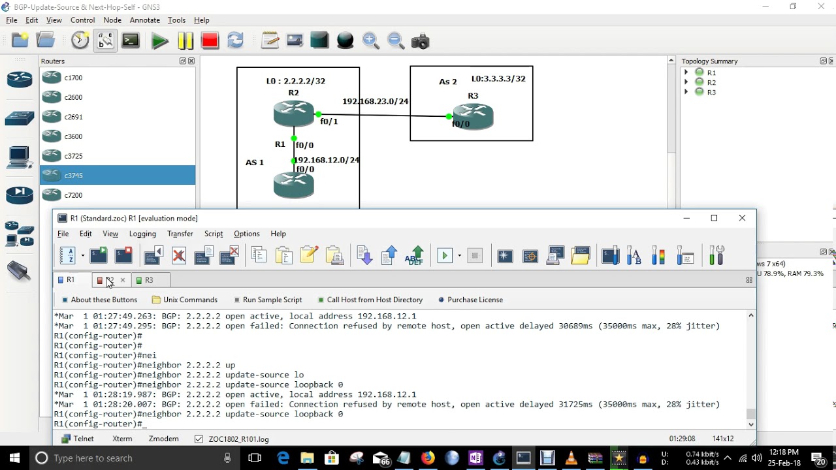Toggle ZOC1802_R101.log logging checkbox
Screen dimensions: 836x470
click(x=199, y=439)
